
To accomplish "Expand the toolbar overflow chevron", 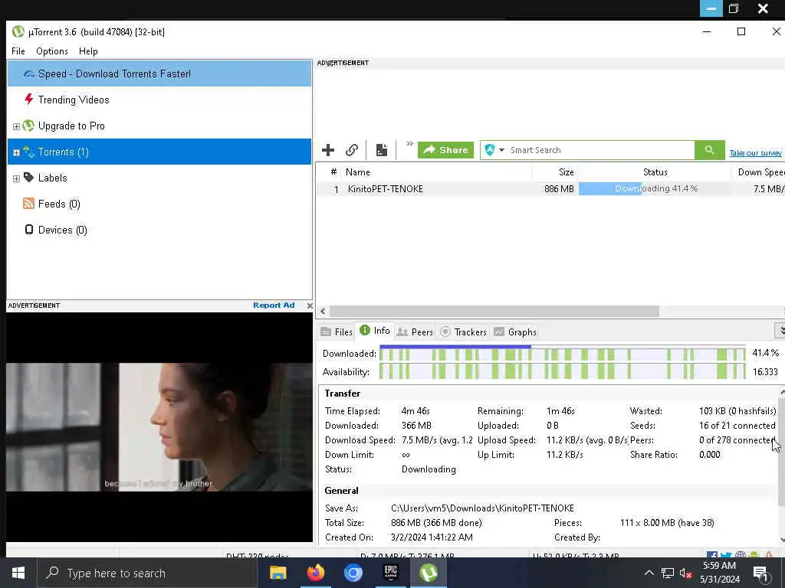I will point(409,143).
